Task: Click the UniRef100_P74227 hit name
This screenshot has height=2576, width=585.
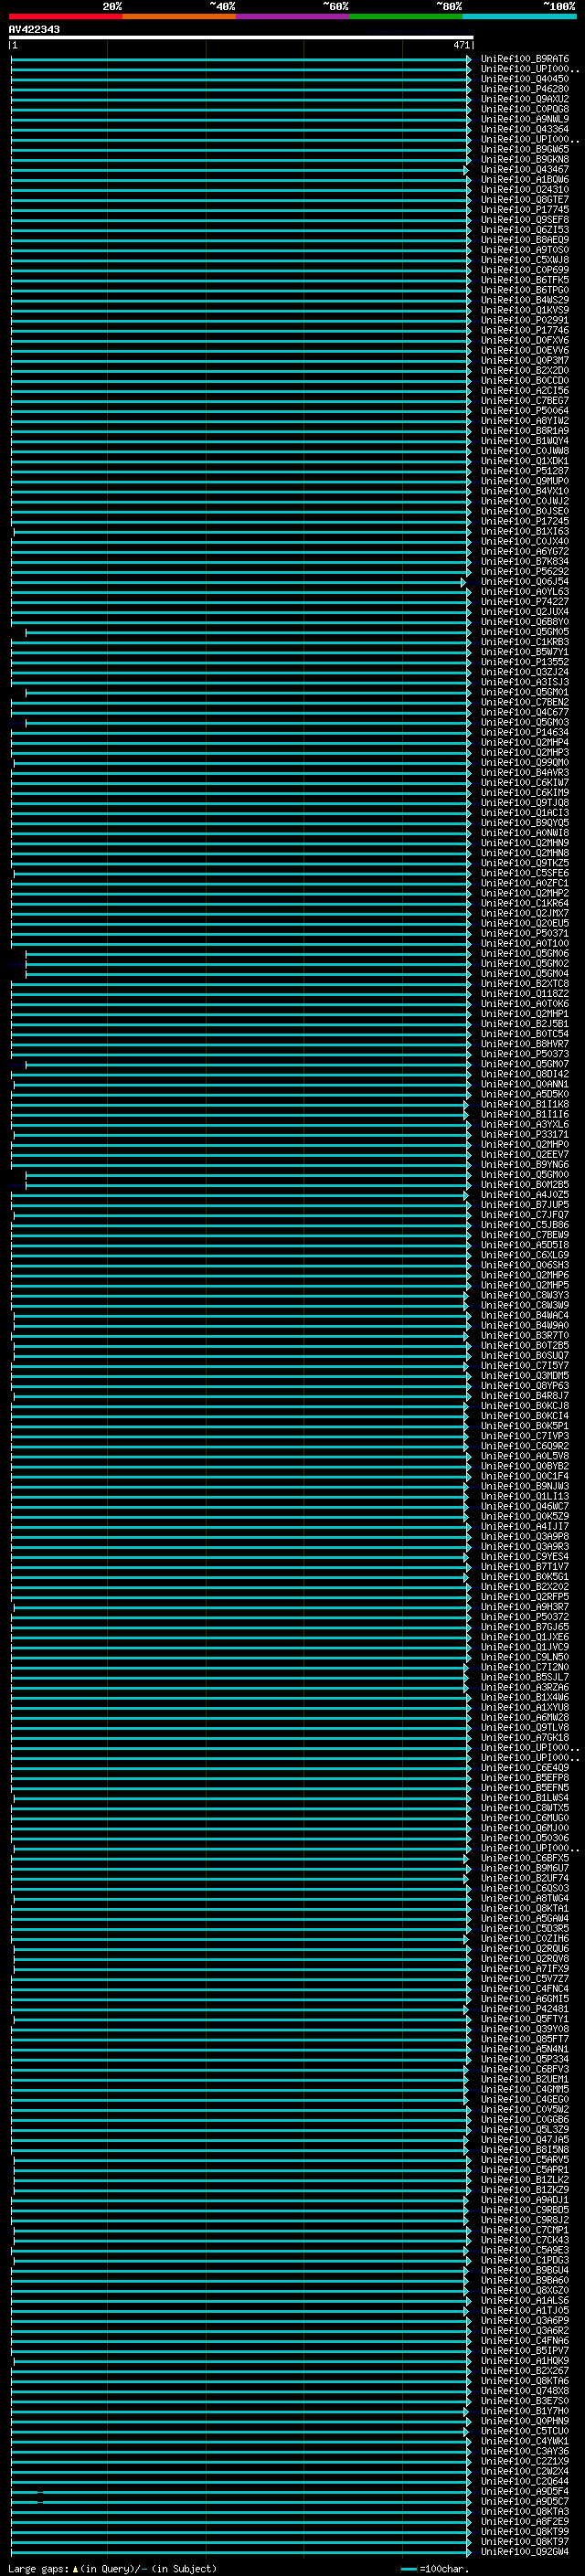Action: click(525, 602)
